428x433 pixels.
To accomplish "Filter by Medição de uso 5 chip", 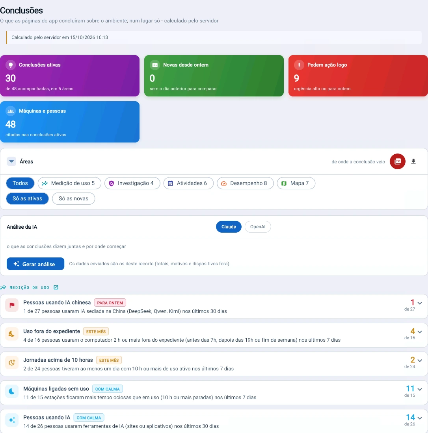I will (x=69, y=183).
